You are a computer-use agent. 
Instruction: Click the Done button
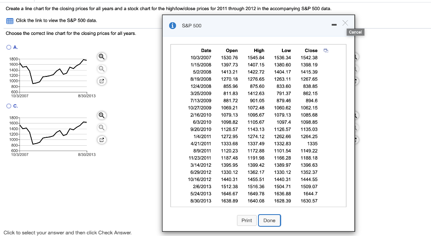tap(269, 220)
